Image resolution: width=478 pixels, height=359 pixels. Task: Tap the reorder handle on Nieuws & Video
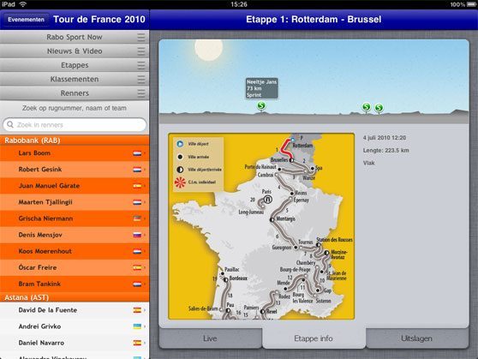140,51
